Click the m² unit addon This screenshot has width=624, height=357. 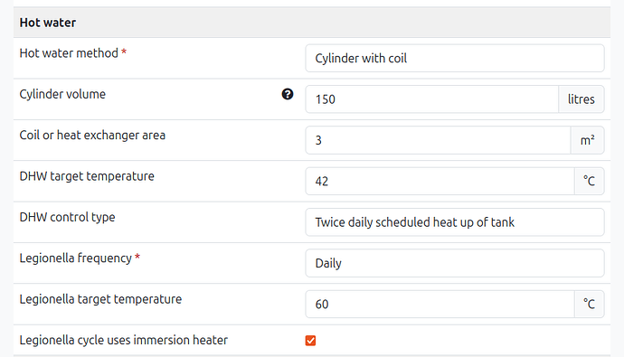588,140
